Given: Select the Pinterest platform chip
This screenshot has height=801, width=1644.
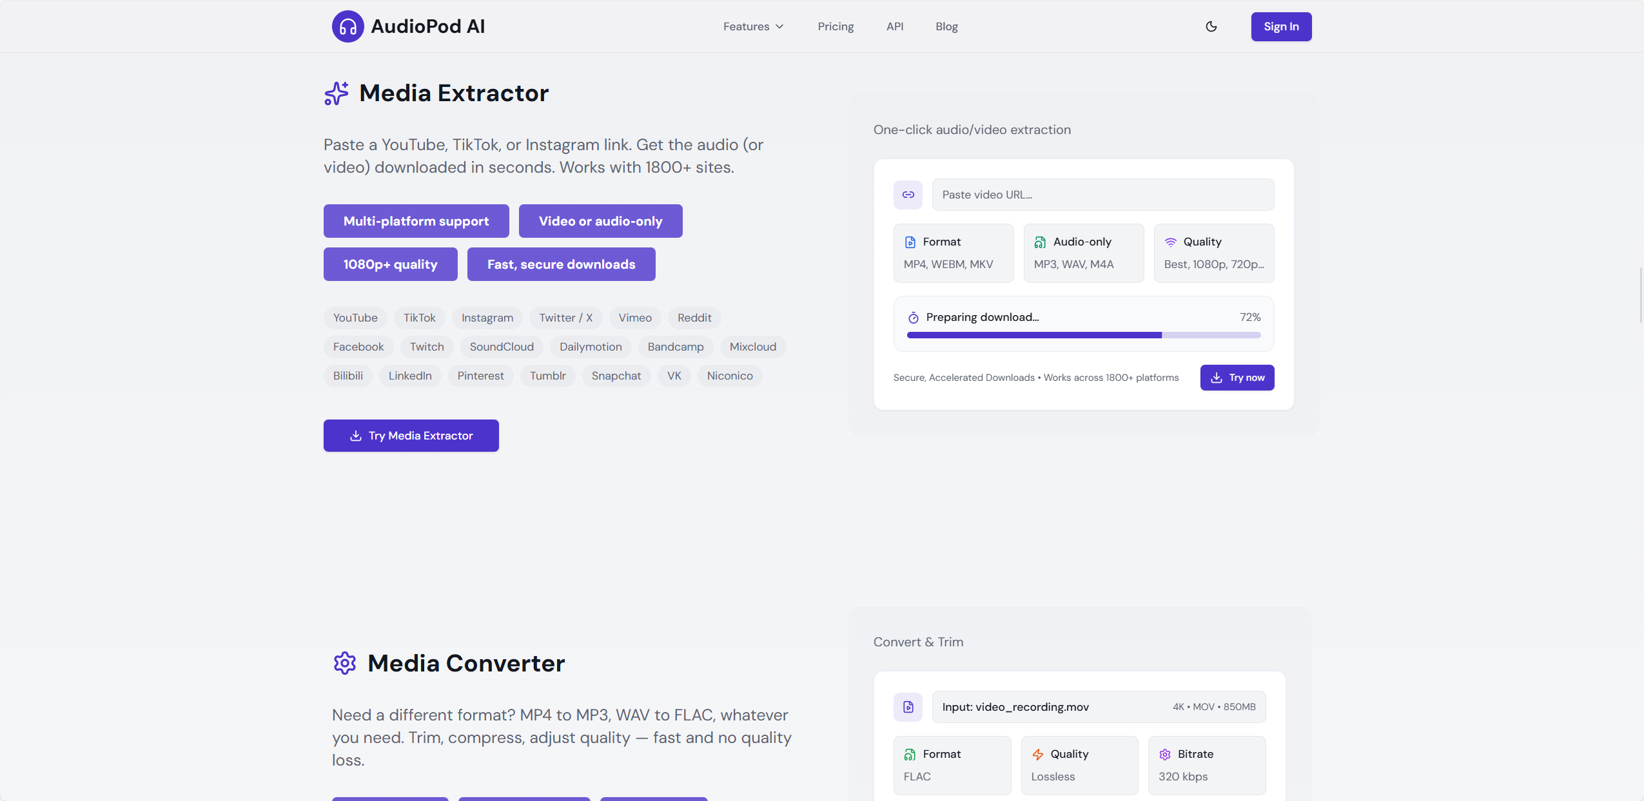Looking at the screenshot, I should [x=480, y=376].
